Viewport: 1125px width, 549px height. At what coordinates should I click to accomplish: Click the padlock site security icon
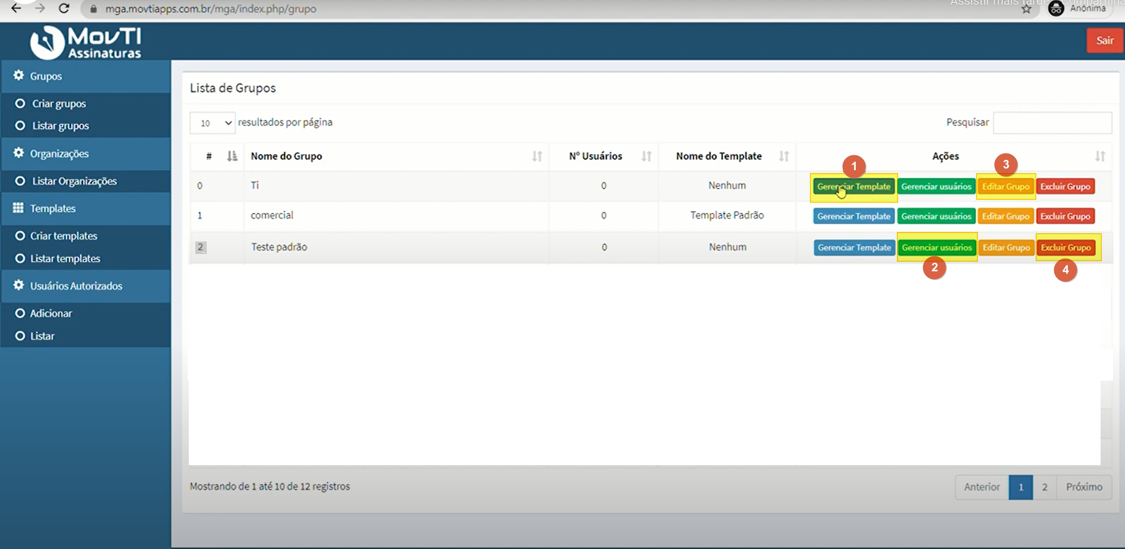[x=93, y=9]
